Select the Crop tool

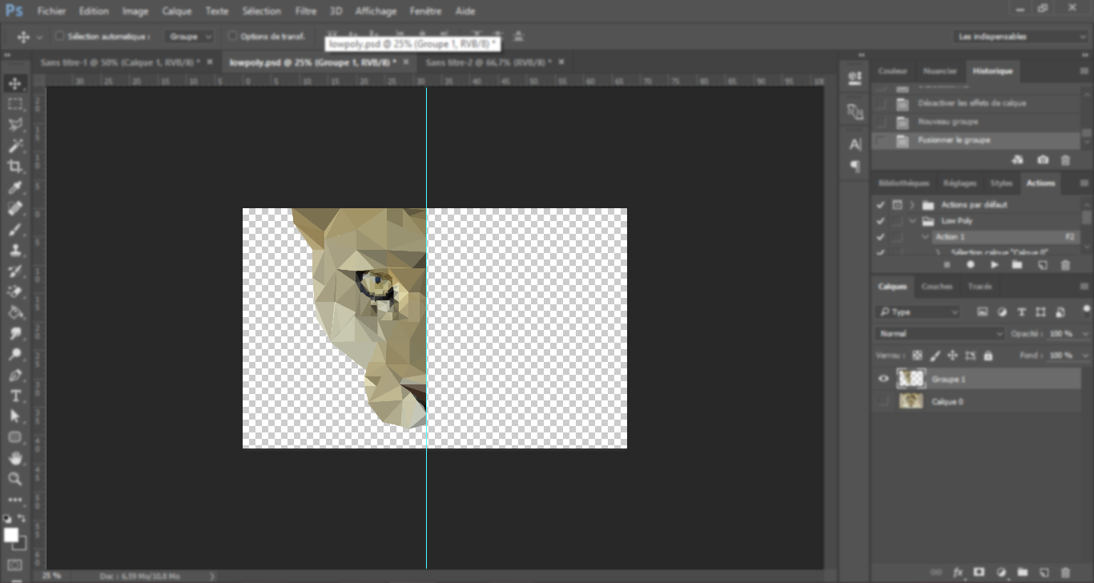point(15,167)
